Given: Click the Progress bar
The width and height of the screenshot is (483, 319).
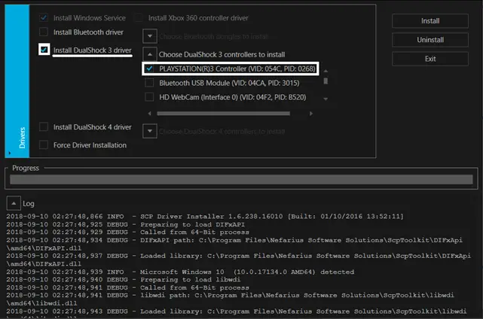Looking at the screenshot, I should pyautogui.click(x=241, y=179).
